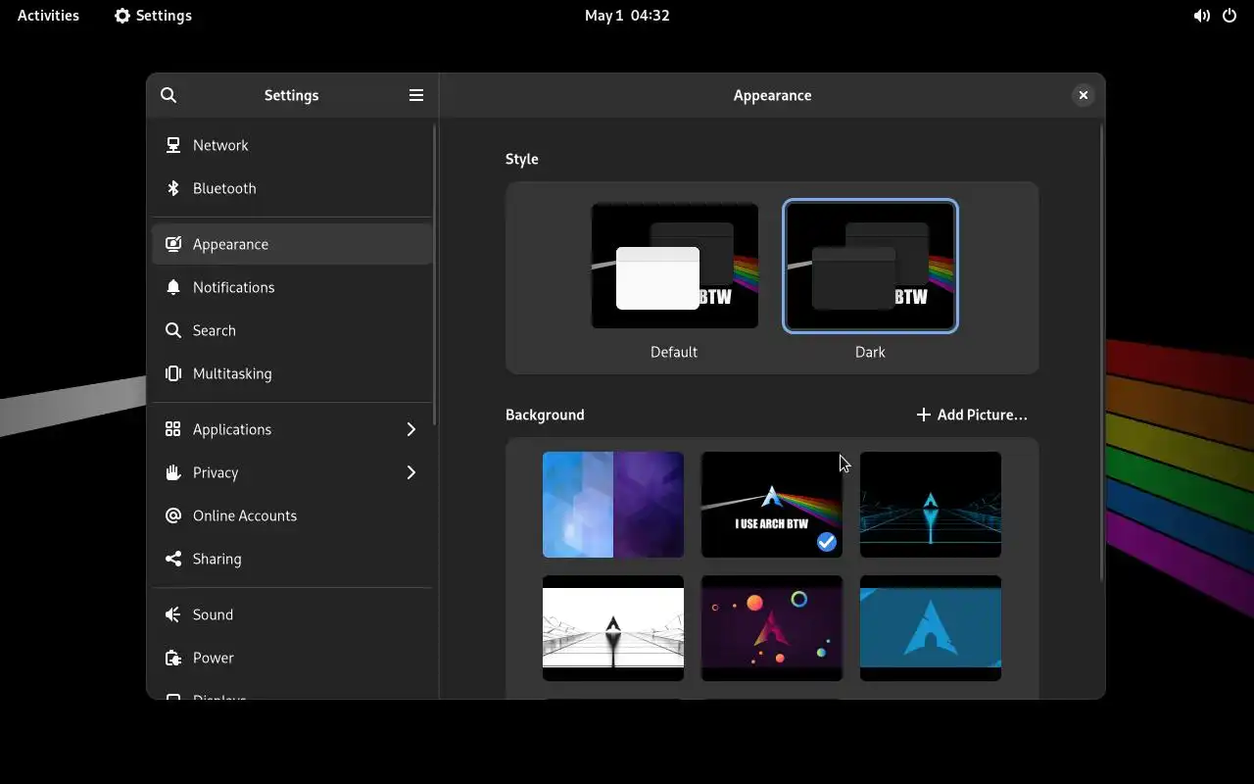
Task: Click the Online Accounts at-sign icon
Action: tap(173, 515)
